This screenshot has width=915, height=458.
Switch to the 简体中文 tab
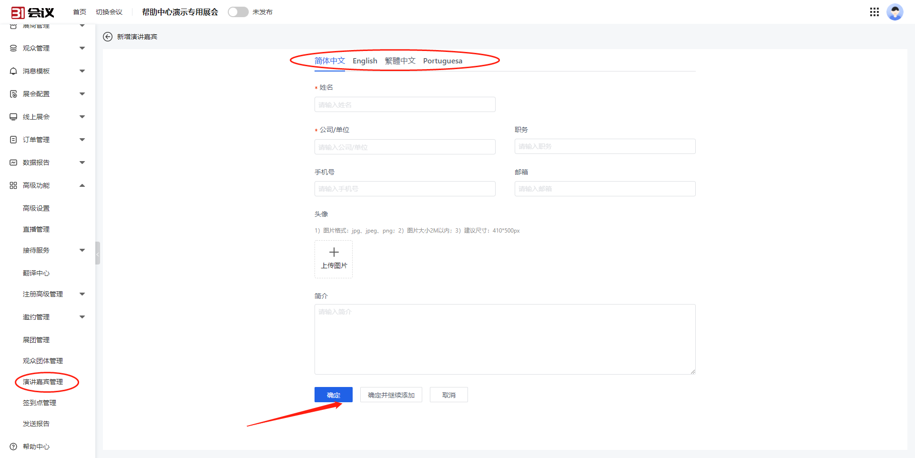[x=330, y=61]
